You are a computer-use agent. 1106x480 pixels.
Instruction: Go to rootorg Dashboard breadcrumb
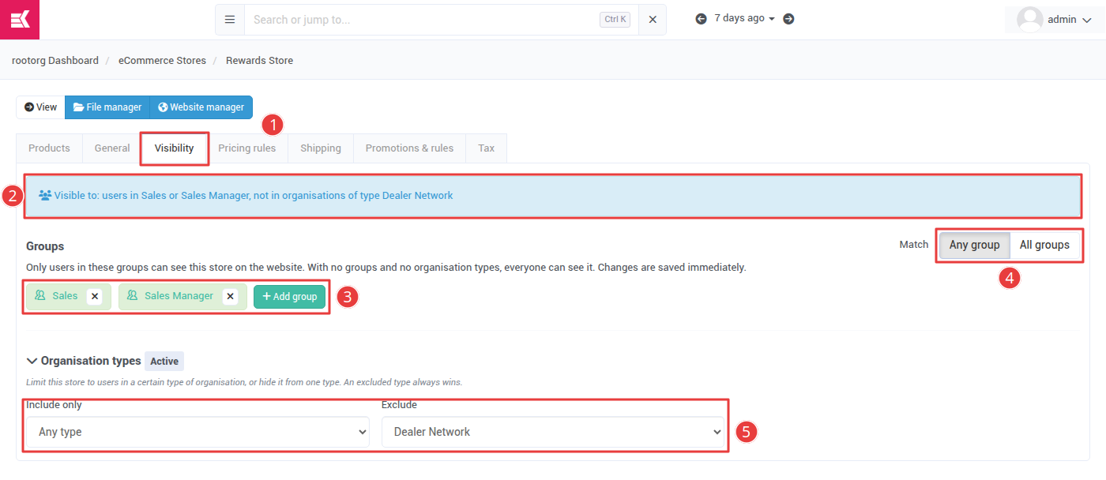click(55, 61)
